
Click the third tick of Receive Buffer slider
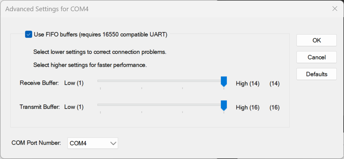[x=182, y=88]
